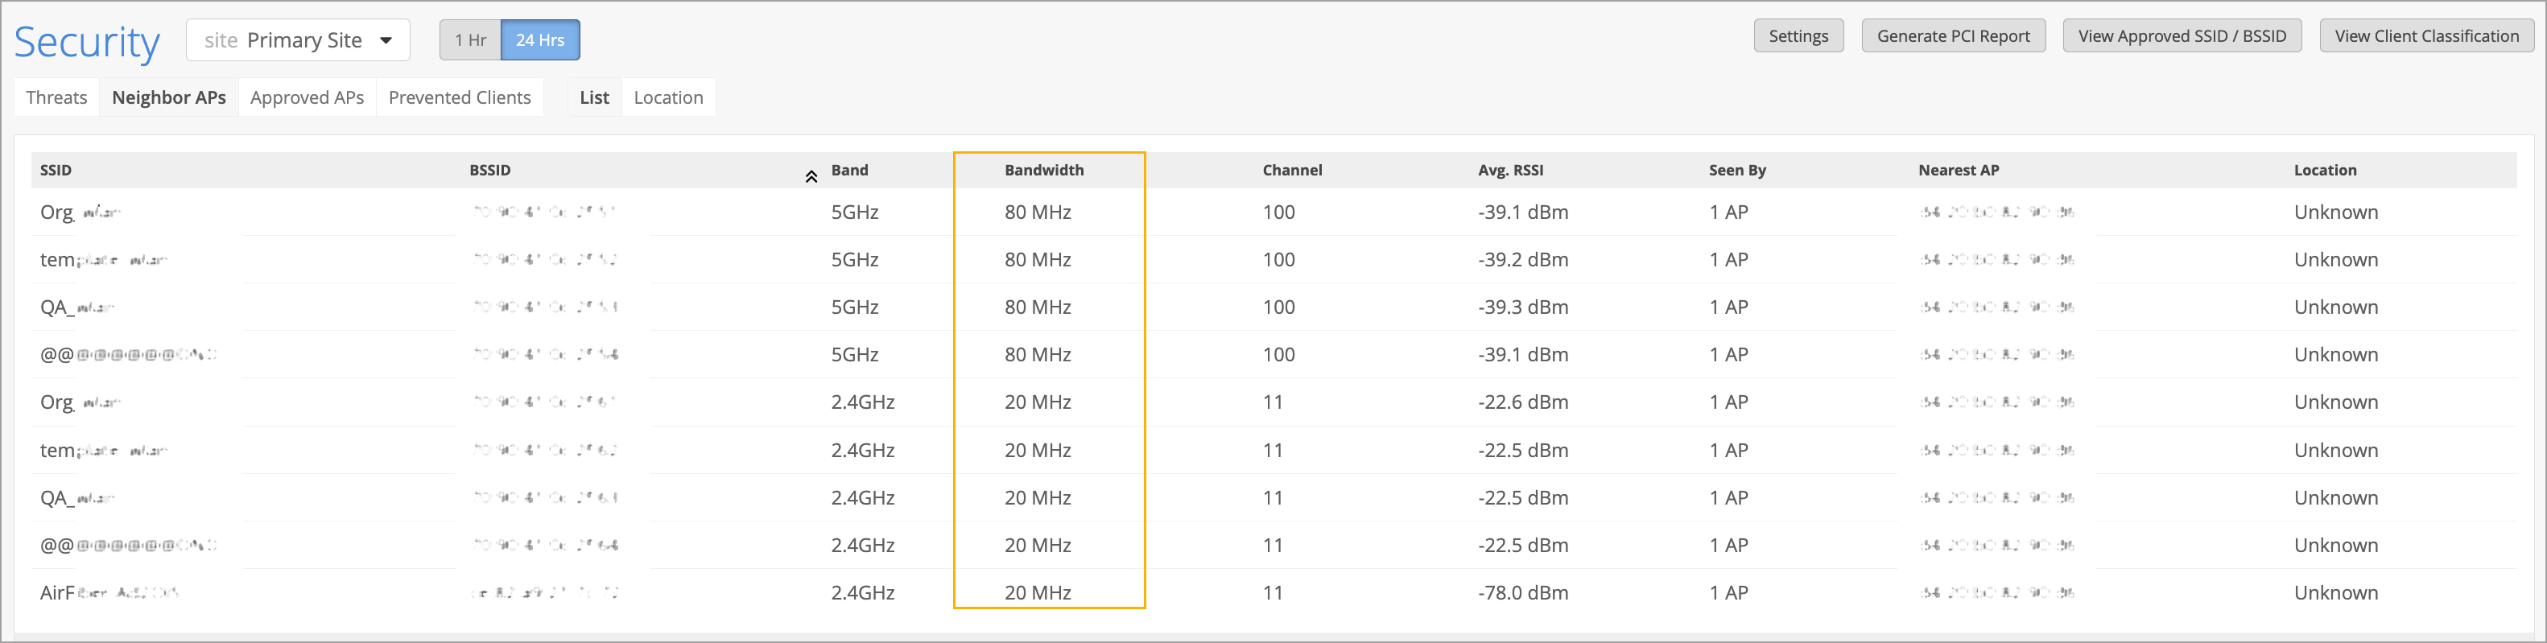Go to Approved APs tab
This screenshot has width=2547, height=643.
pos(307,98)
